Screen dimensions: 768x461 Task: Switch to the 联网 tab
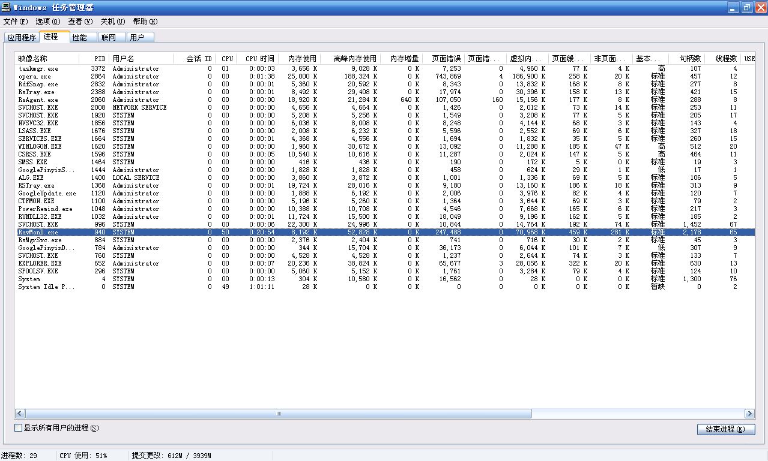pos(109,37)
